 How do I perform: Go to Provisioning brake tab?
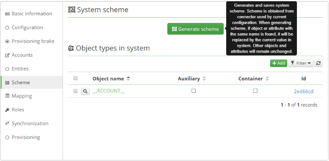coord(32,41)
